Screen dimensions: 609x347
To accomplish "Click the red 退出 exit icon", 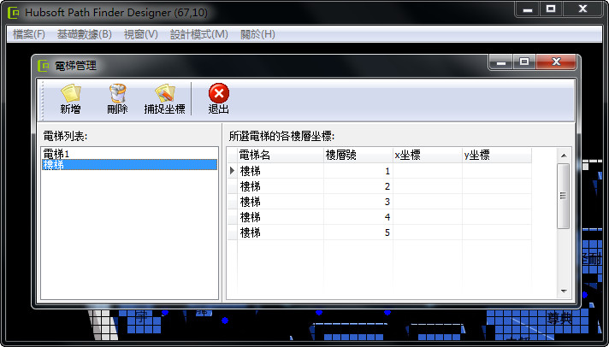I will (x=219, y=94).
